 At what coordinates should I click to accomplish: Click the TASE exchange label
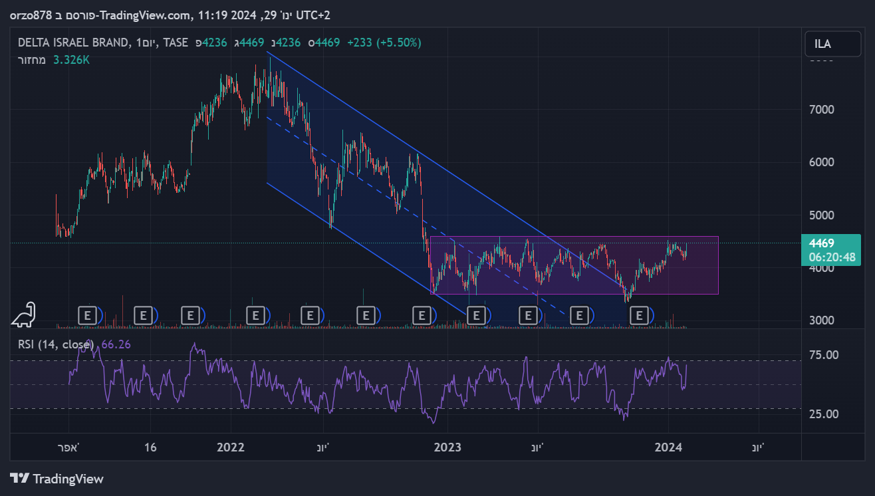point(176,43)
